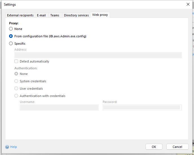
Task: Open the E-mail tab
Action: (41, 15)
